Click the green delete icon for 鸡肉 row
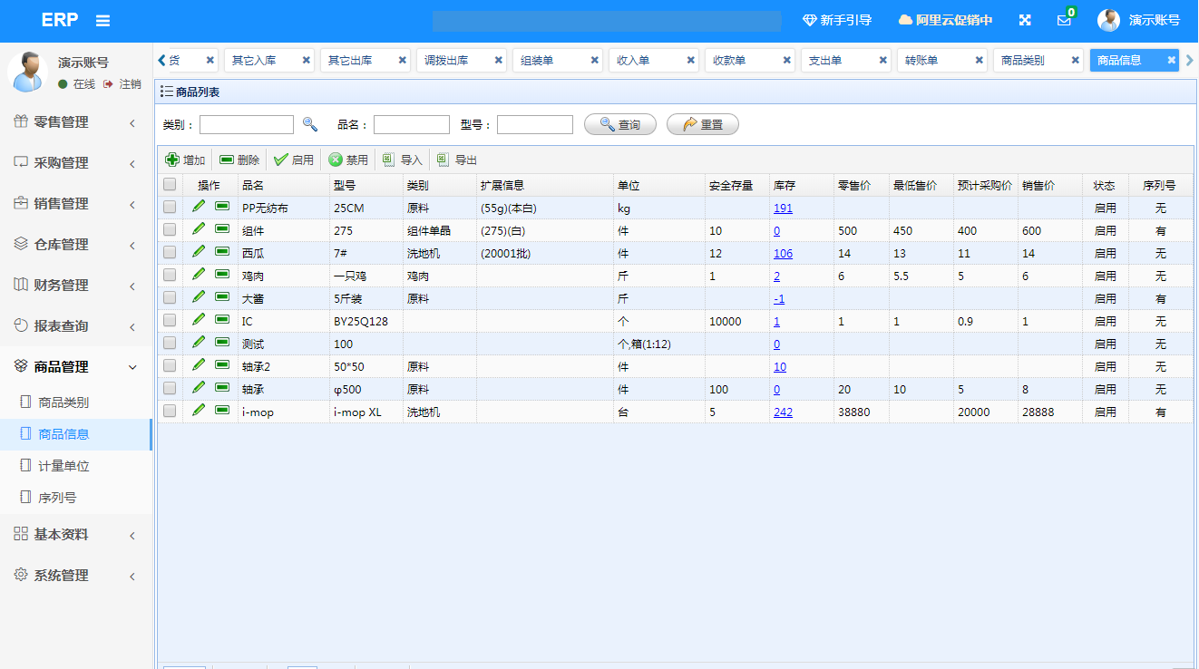Viewport: 1199px width, 669px height. point(222,275)
